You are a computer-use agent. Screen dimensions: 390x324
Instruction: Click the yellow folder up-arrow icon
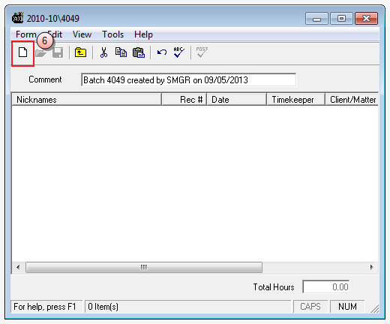(x=80, y=52)
